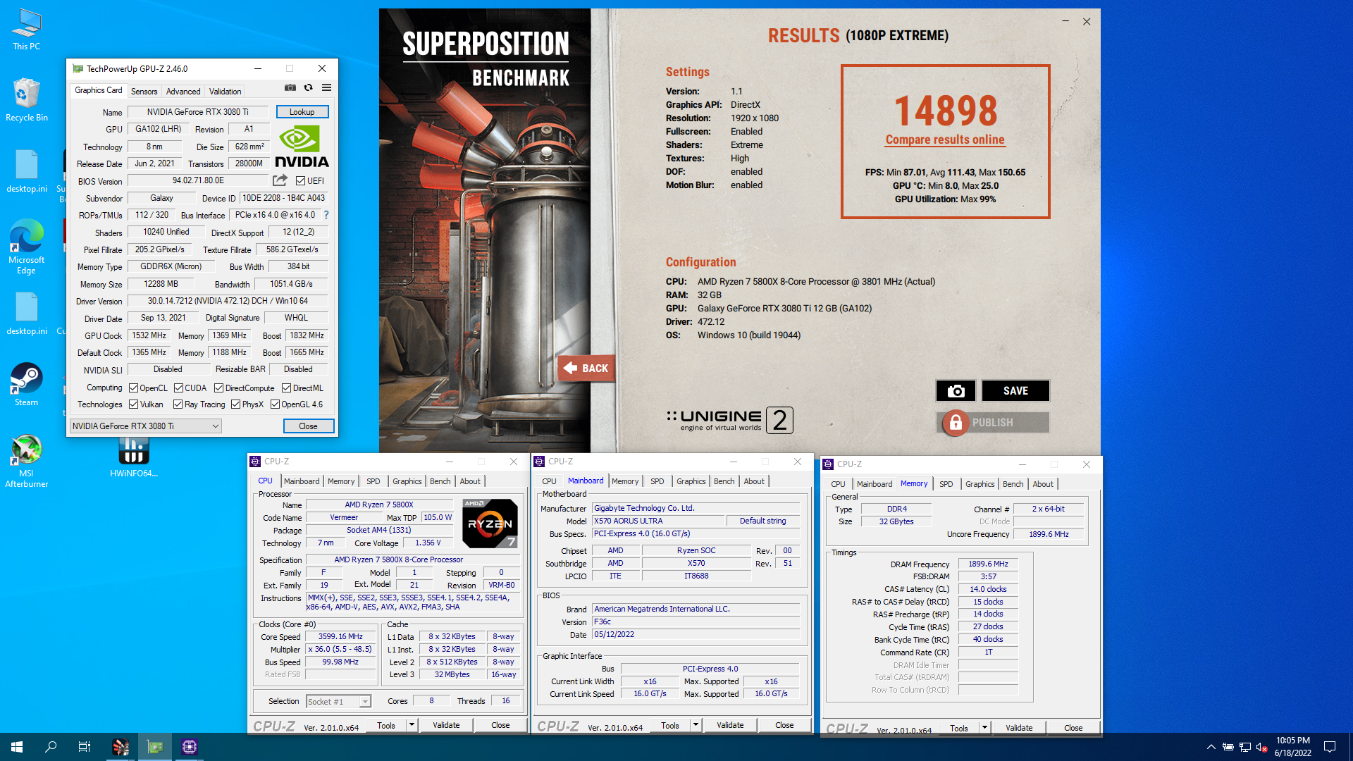Click SAVE button in Superposition
The height and width of the screenshot is (761, 1353).
[x=1015, y=390]
